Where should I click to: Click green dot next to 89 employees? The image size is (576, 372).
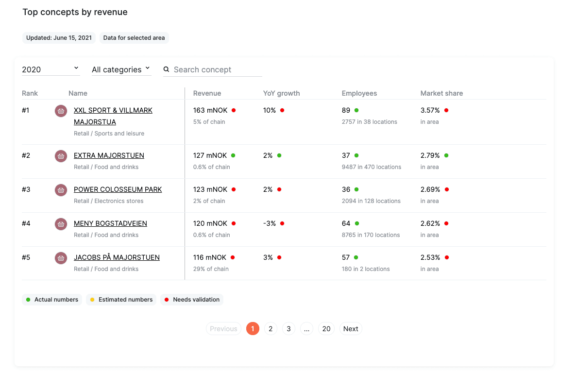tap(356, 110)
